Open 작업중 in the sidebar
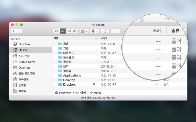Screen dimensions: 196x122 [x=31, y=91]
